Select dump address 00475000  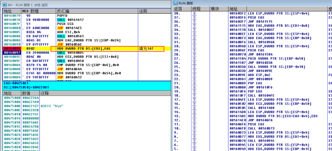point(13,98)
